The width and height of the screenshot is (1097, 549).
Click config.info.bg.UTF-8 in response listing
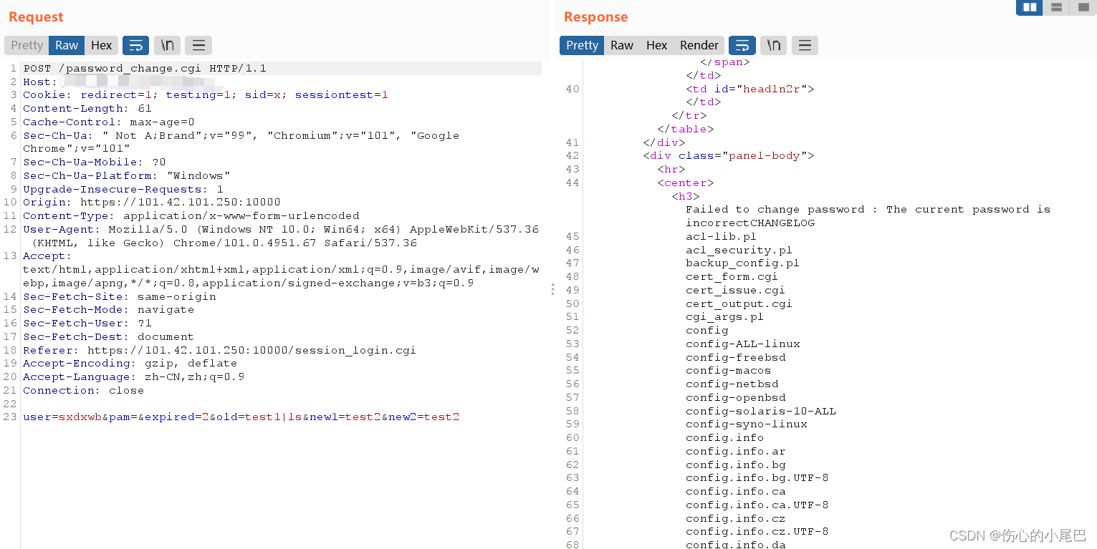tap(757, 478)
